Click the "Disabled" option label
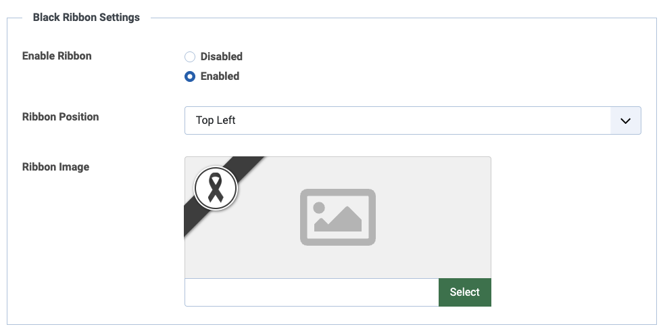661x333 pixels. click(x=221, y=57)
